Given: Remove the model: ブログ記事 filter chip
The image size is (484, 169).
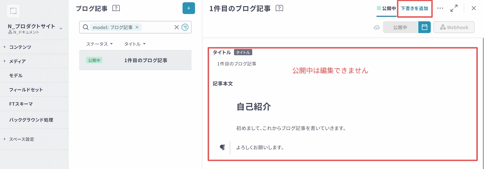Looking at the screenshot, I should pos(137,27).
